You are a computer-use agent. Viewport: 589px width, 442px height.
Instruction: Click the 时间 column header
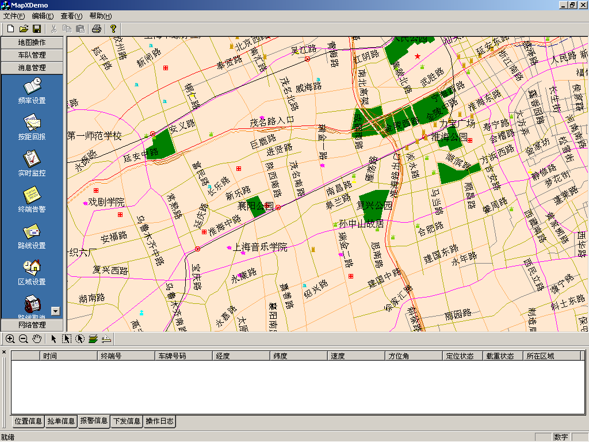[68, 356]
